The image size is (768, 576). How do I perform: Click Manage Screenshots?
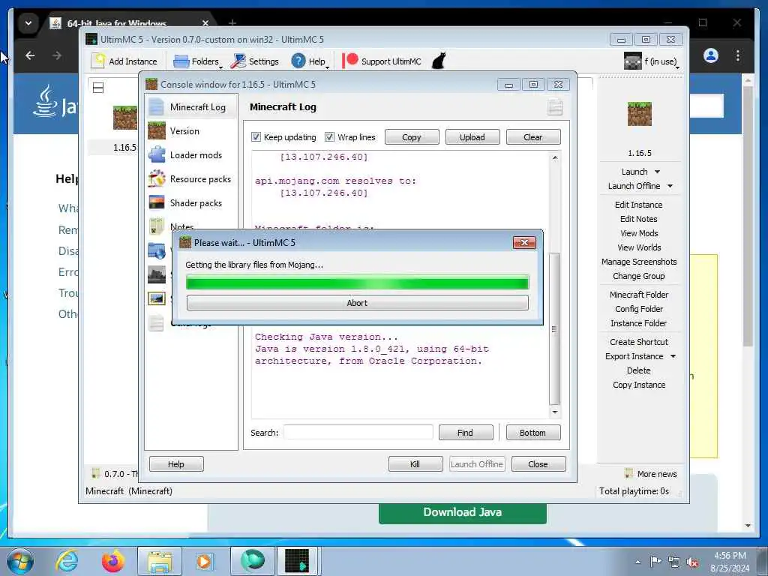639,262
